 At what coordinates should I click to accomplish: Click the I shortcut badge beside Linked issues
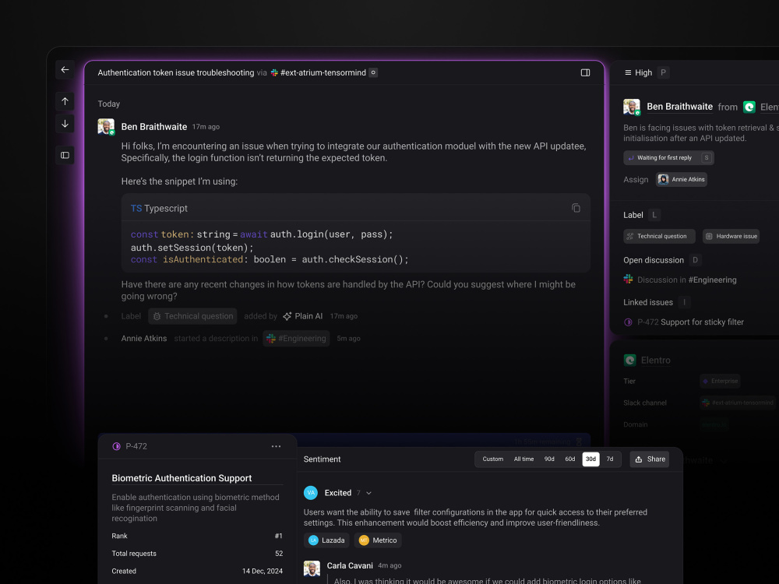pyautogui.click(x=684, y=302)
